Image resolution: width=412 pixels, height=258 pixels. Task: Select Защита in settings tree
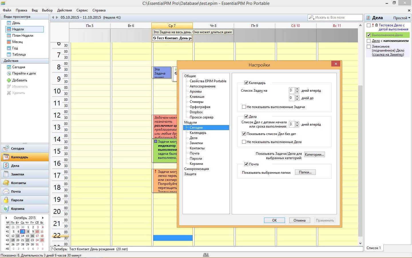[190, 174]
